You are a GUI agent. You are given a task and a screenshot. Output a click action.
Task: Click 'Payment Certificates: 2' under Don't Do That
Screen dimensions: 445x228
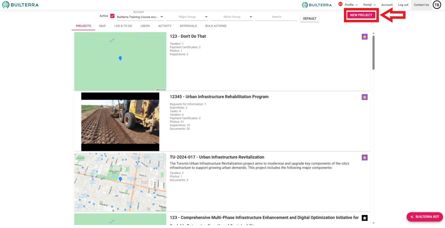click(x=185, y=47)
